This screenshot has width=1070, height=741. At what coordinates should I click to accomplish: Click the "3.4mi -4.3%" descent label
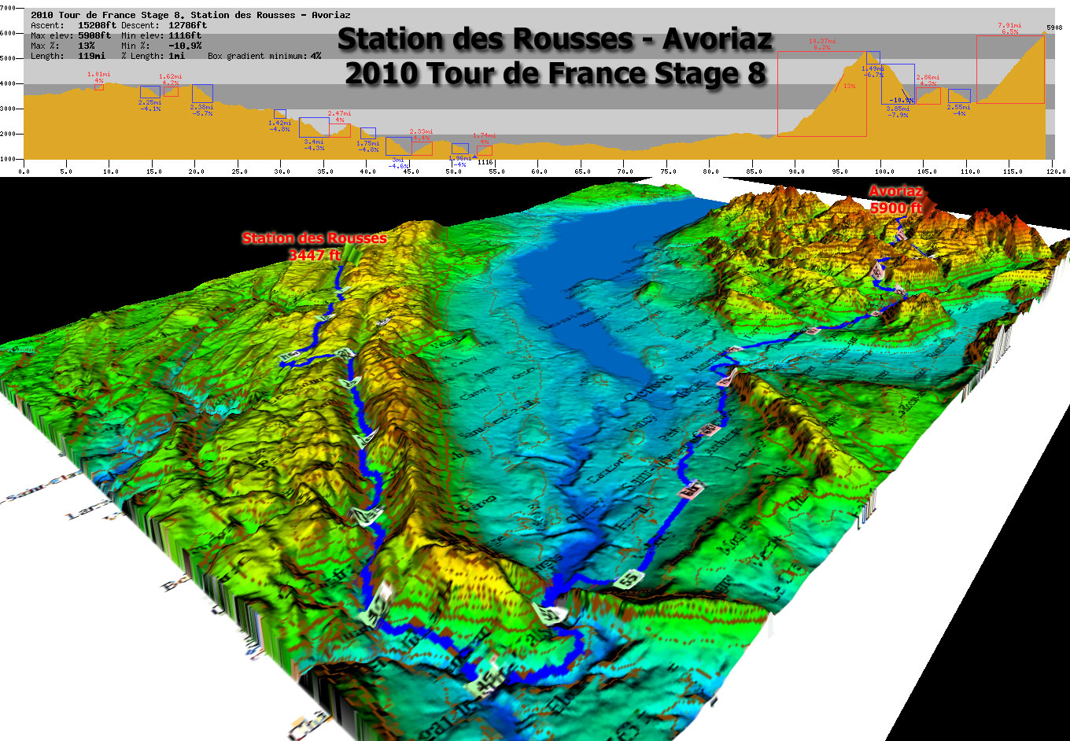[x=314, y=145]
